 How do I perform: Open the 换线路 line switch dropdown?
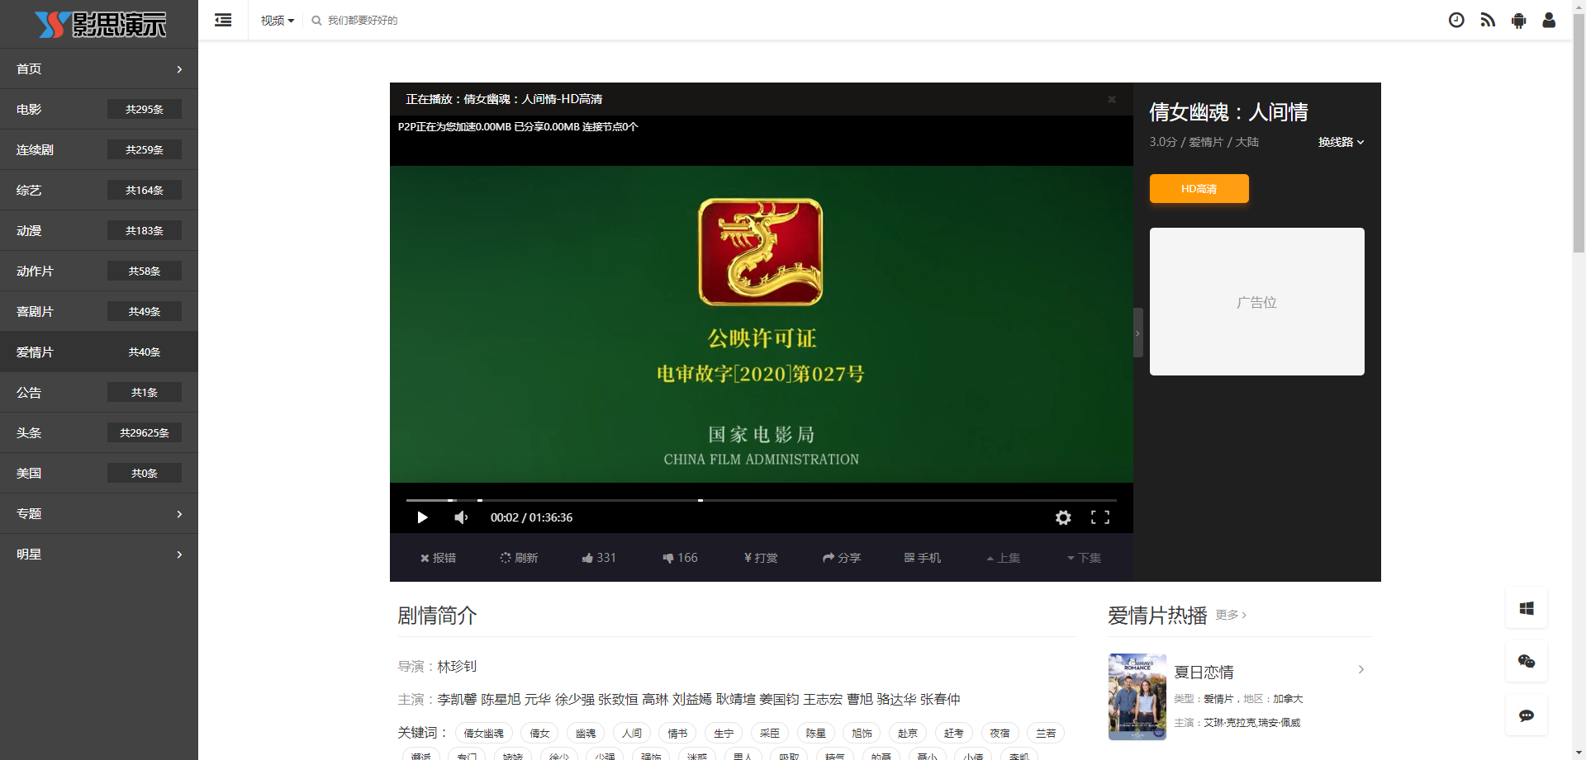coord(1340,142)
